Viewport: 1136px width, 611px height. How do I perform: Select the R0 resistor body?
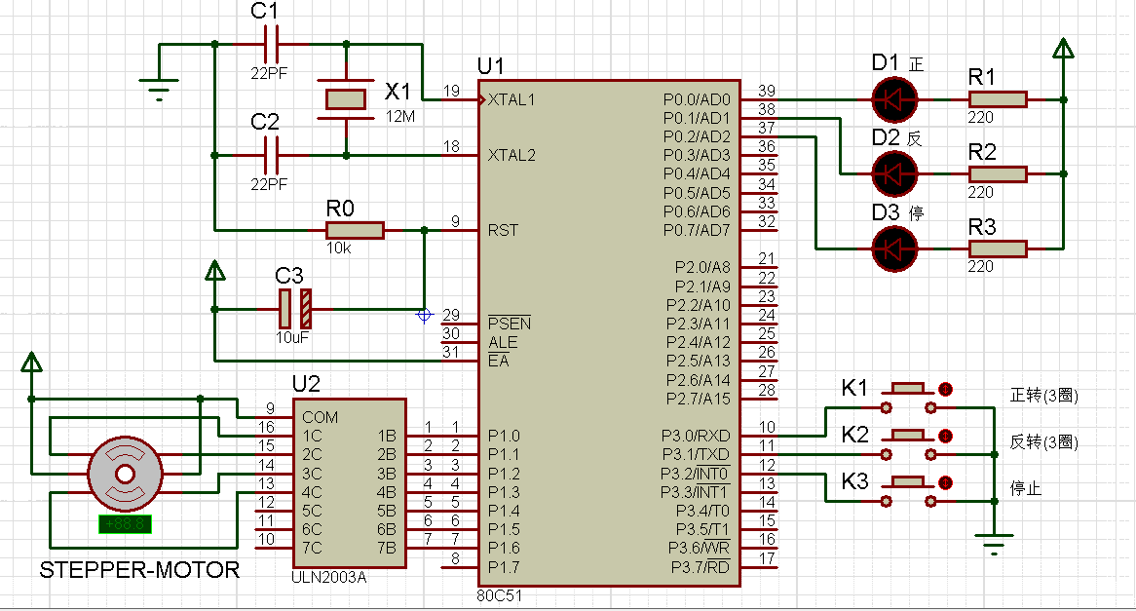click(x=355, y=231)
